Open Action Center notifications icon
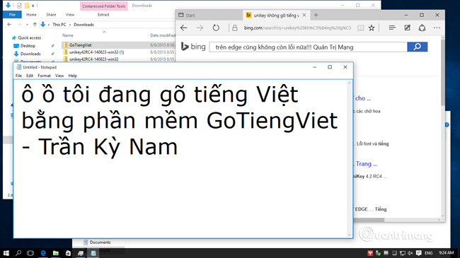The image size is (460, 258). point(419,253)
